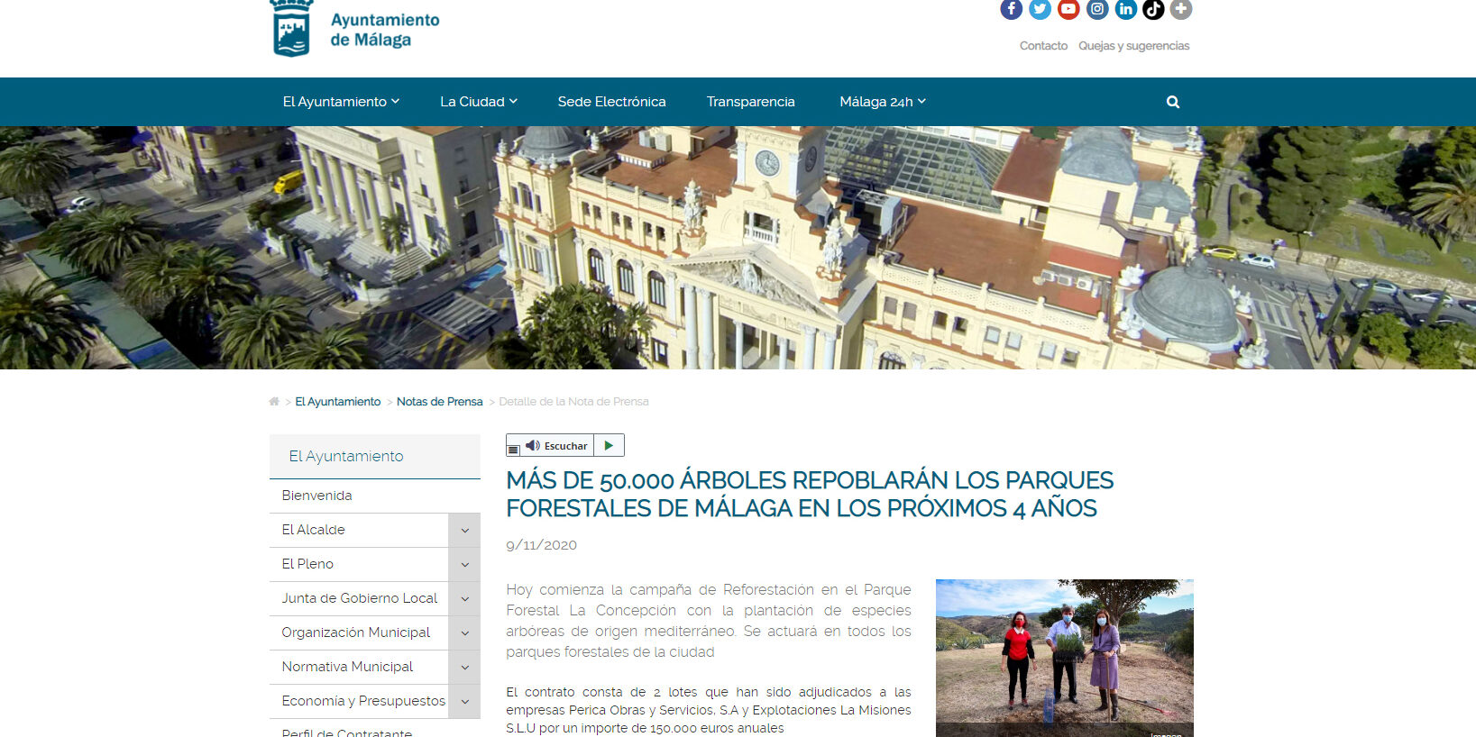Show more social networks plus icon
The image size is (1476, 737).
1181,9
